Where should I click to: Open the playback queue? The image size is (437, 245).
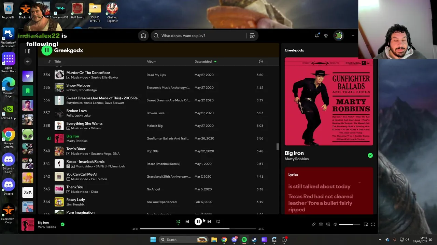321,225
